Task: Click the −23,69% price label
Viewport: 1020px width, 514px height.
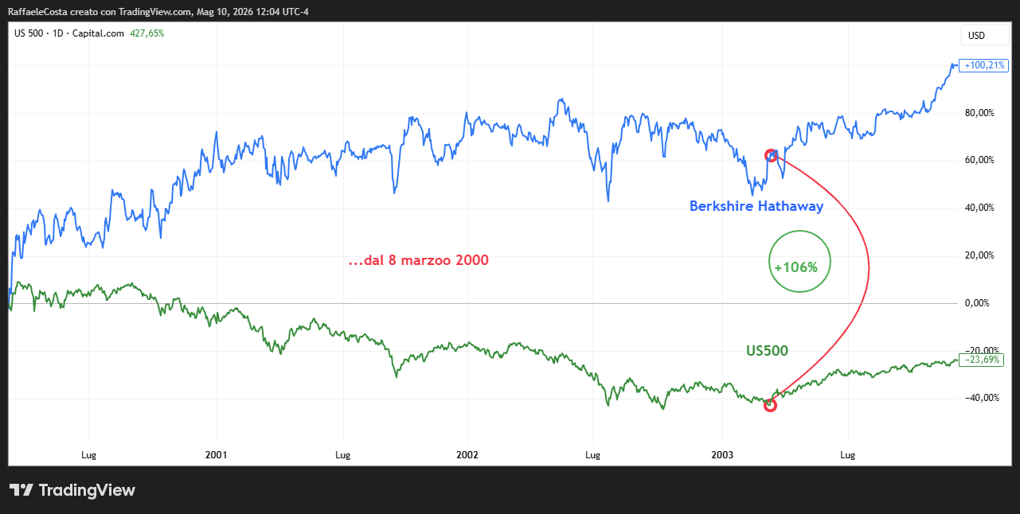Action: tap(983, 360)
